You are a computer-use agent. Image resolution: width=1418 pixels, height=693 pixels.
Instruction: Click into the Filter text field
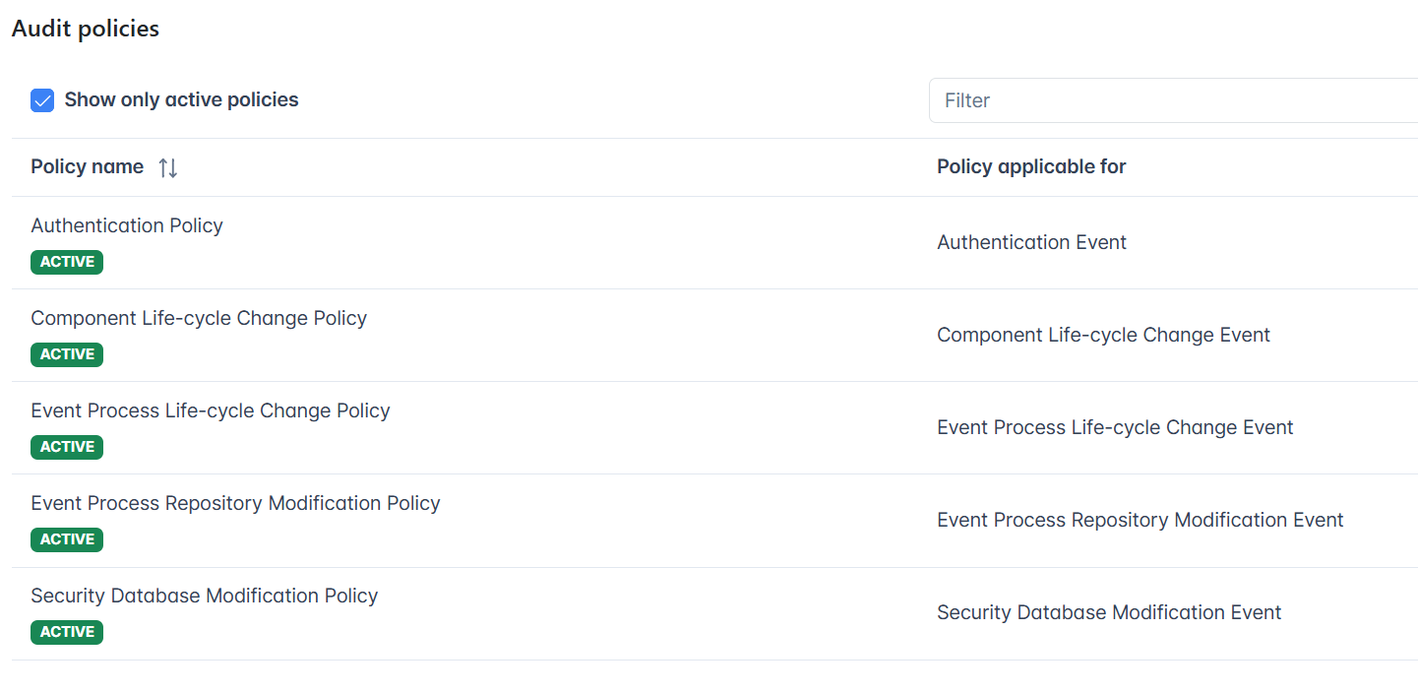(1173, 100)
